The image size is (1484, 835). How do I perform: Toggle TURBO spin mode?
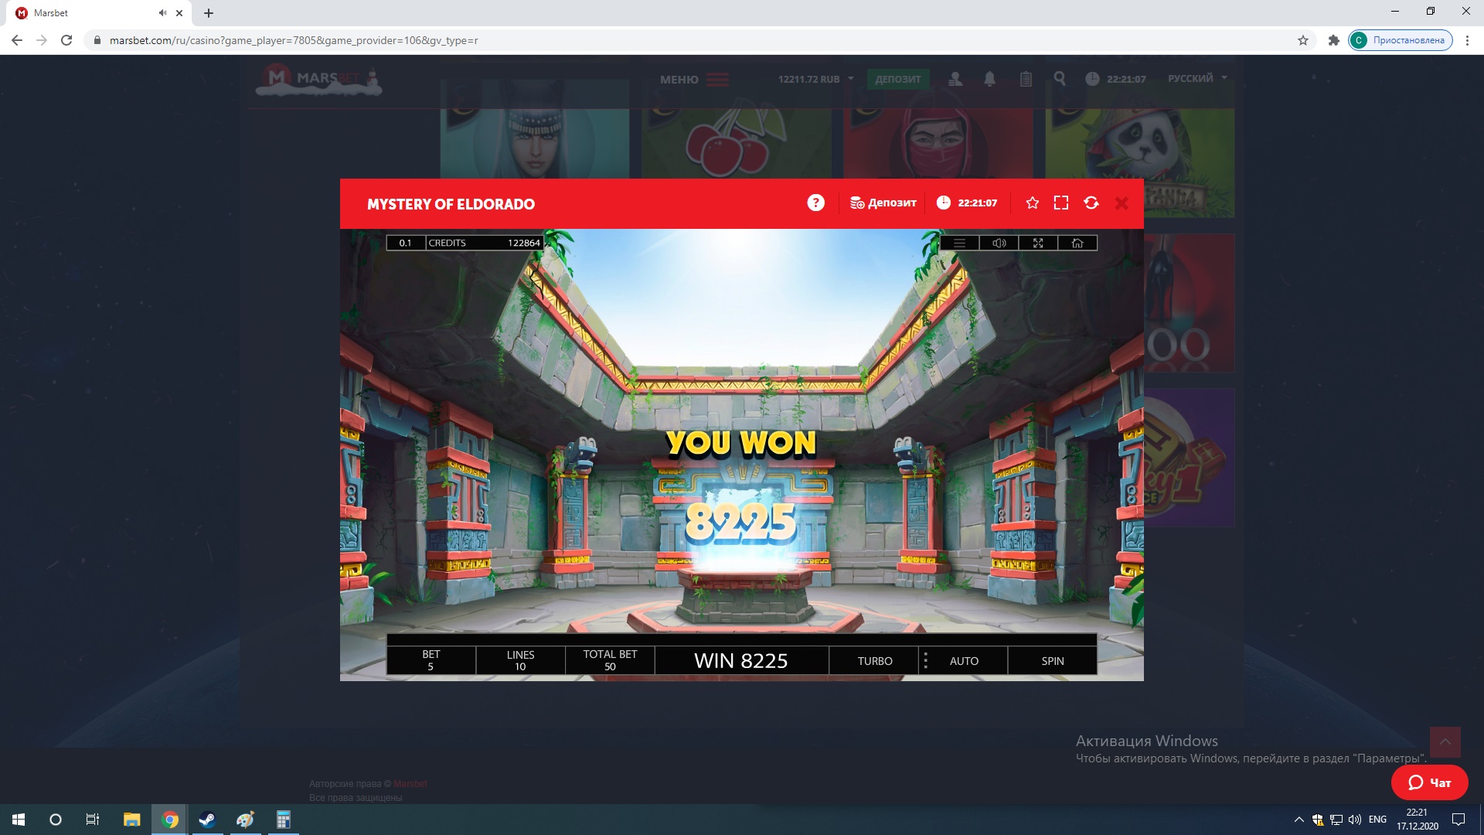(874, 661)
